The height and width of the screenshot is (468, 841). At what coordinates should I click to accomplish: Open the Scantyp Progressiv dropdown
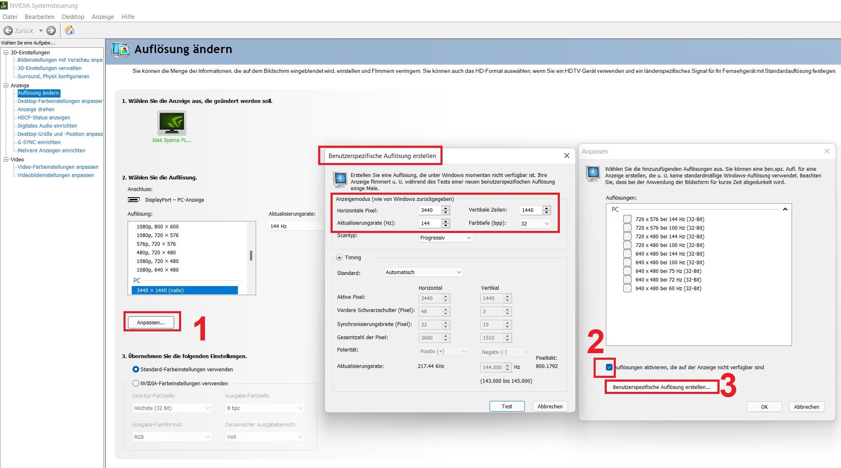point(445,237)
